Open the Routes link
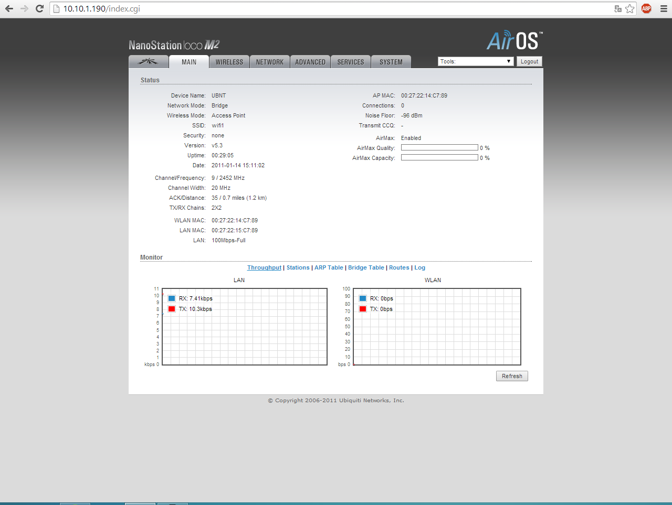Image resolution: width=672 pixels, height=505 pixels. point(399,267)
